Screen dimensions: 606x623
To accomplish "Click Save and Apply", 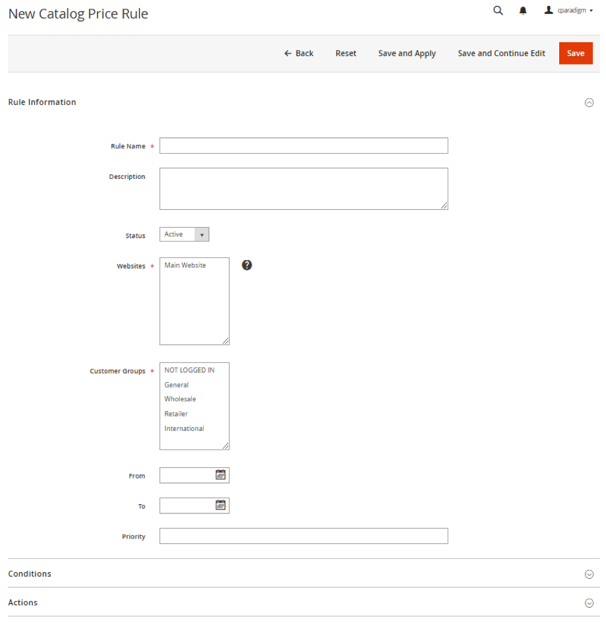I will [x=406, y=53].
